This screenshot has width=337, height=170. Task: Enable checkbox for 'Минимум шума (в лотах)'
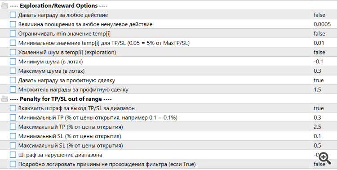tap(13, 62)
